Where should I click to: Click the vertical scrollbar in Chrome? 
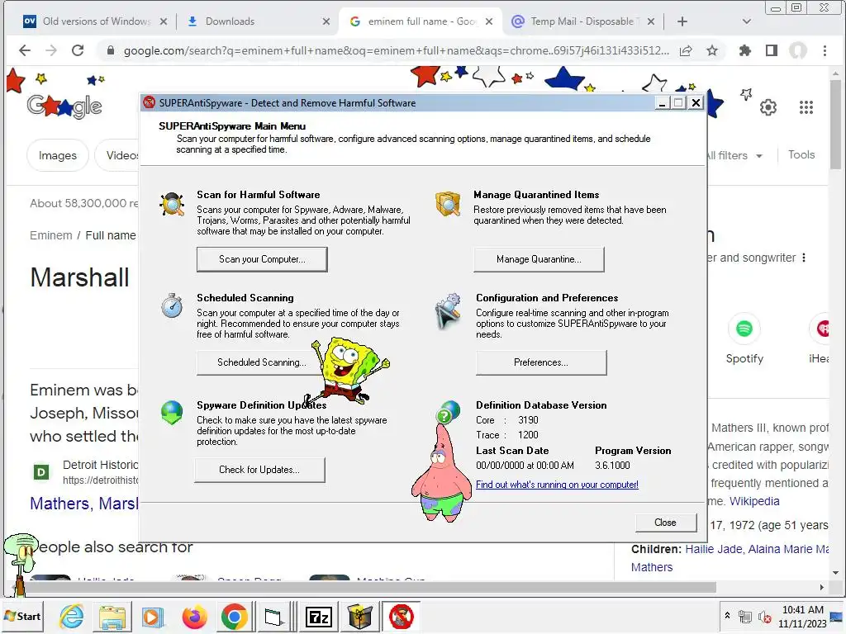tap(835, 124)
